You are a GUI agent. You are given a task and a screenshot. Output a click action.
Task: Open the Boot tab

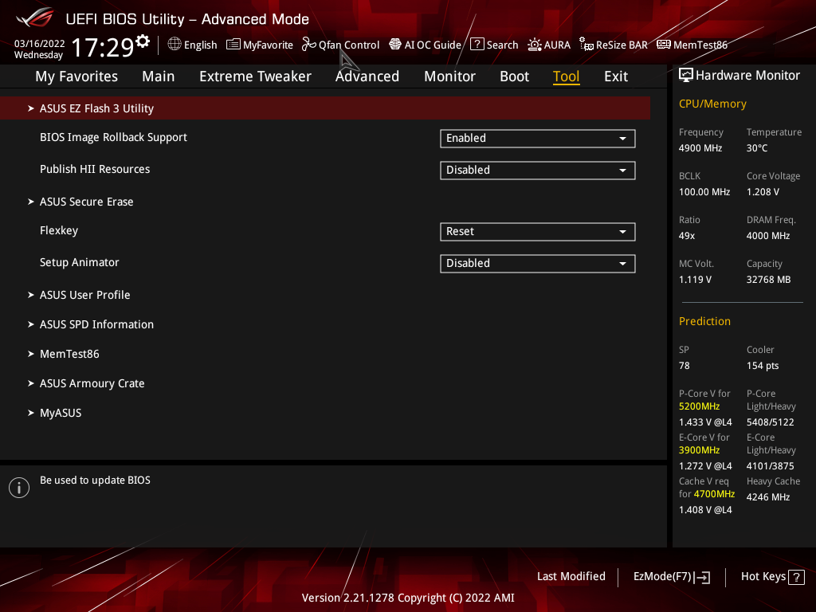pos(514,76)
